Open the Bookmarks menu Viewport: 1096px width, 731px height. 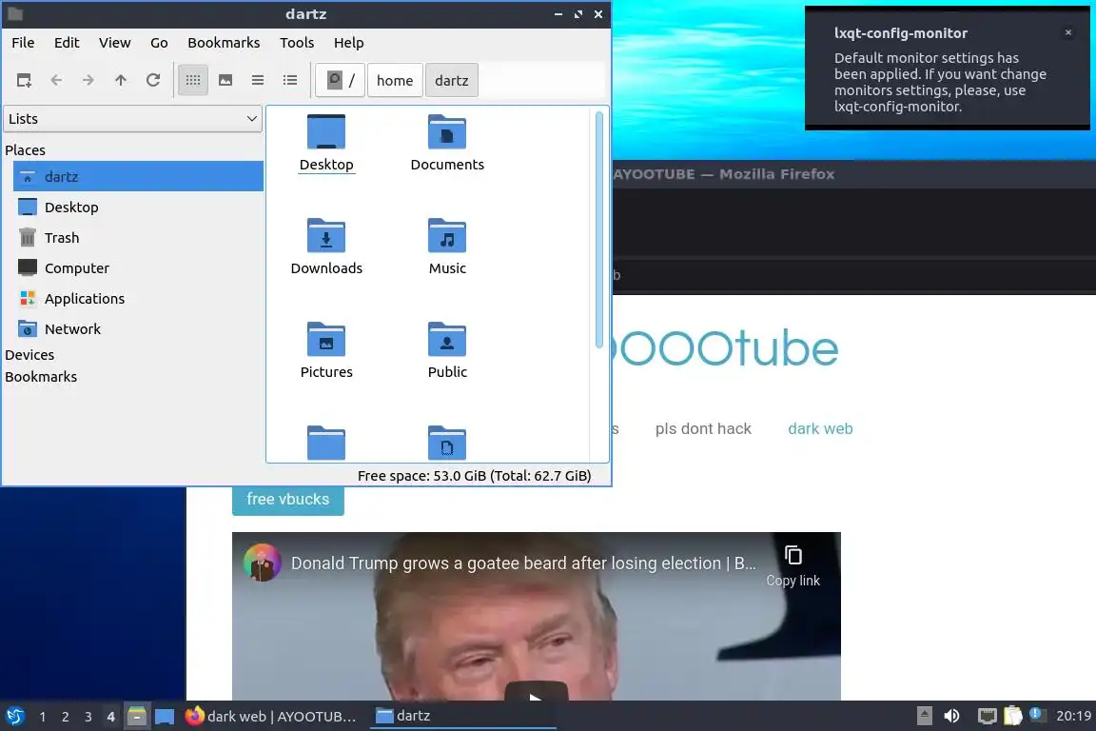pos(224,43)
